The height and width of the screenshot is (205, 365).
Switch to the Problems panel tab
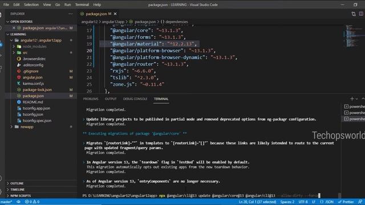point(91,99)
